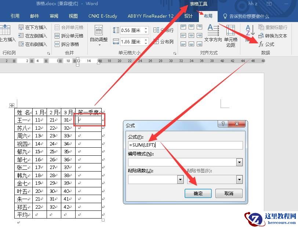Open 单元格边距 (cell margins) tool
This screenshot has height=227, width=298.
pyautogui.click(x=231, y=36)
